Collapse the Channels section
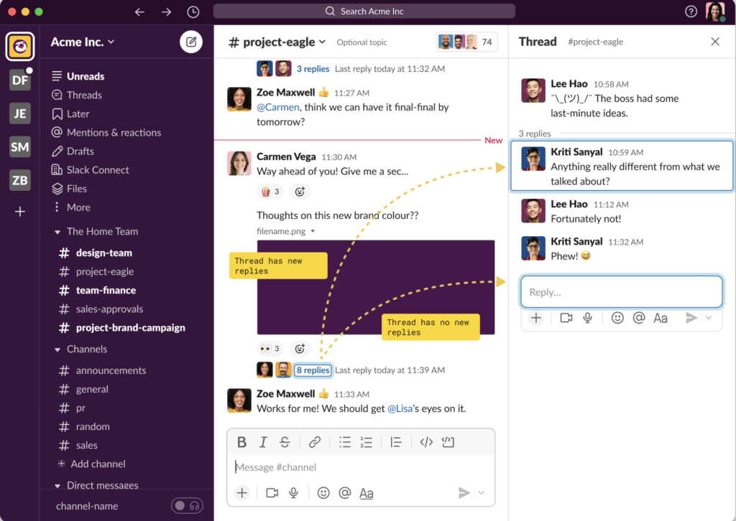736x521 pixels. 57,349
